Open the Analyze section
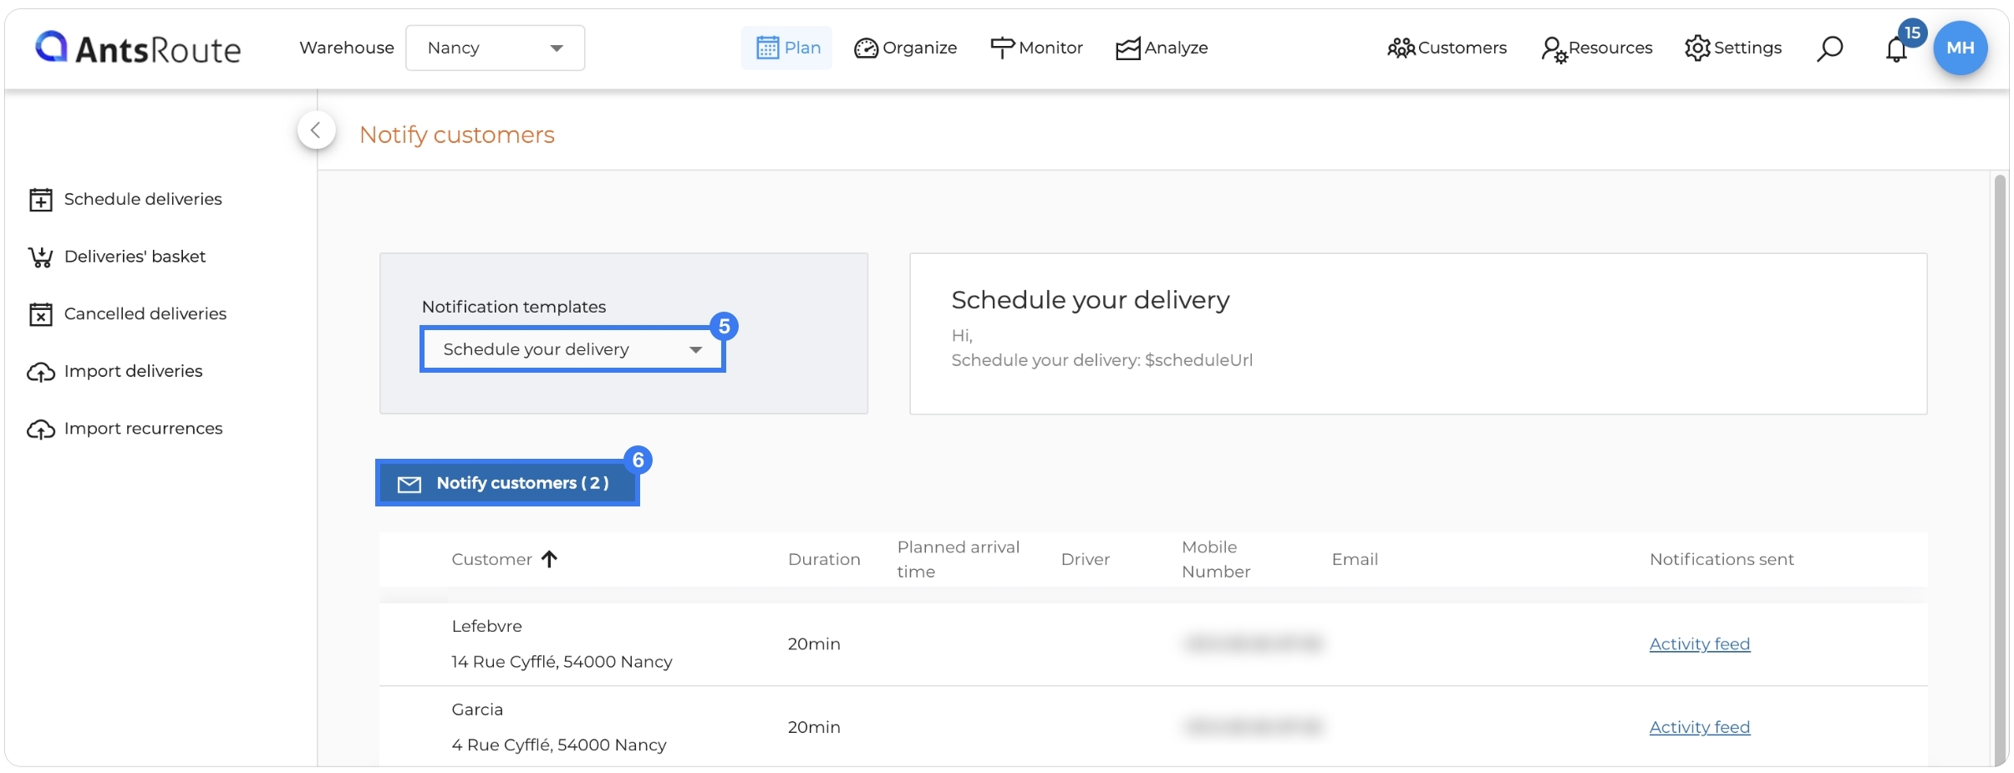 pos(1162,48)
